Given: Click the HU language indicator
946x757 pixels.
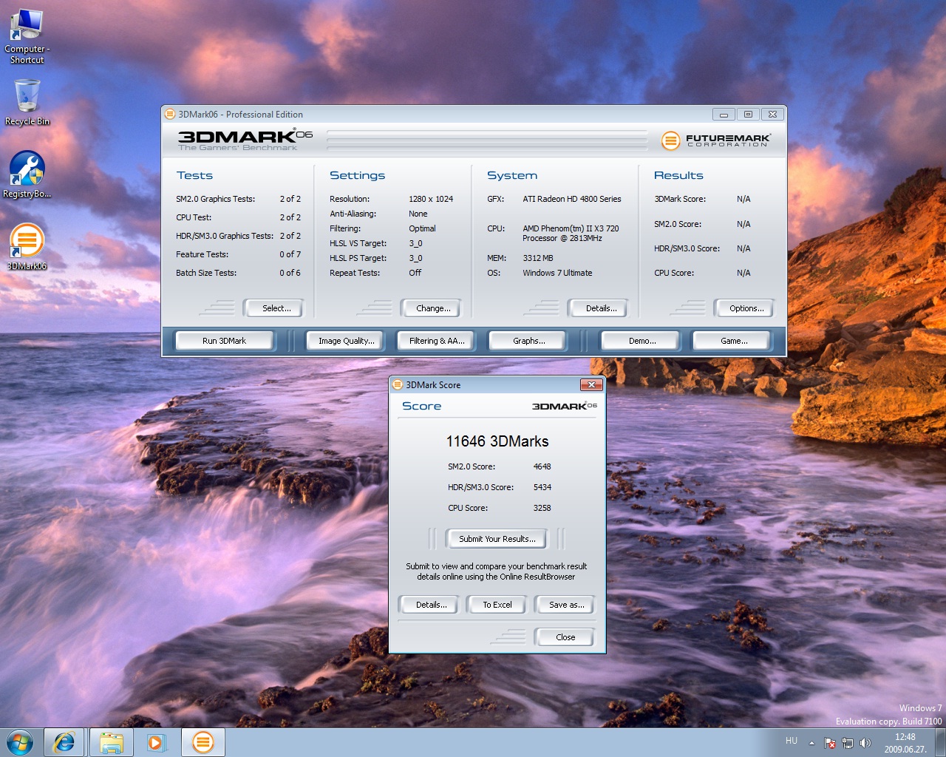Looking at the screenshot, I should [x=792, y=741].
